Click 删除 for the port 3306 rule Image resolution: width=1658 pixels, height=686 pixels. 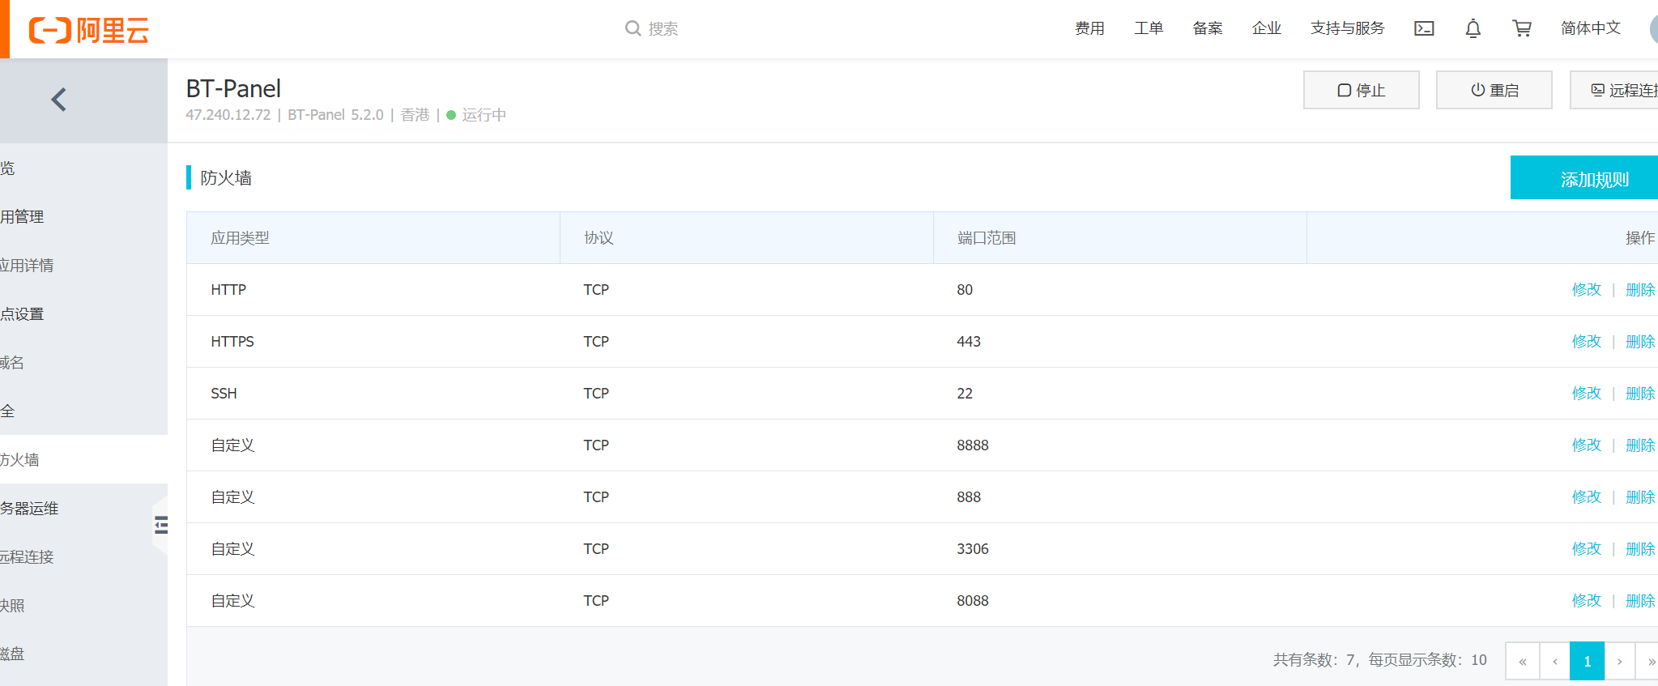1640,548
